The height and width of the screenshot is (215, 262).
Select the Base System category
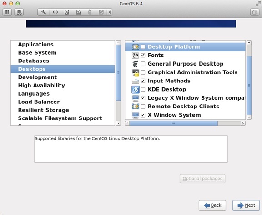(x=37, y=52)
